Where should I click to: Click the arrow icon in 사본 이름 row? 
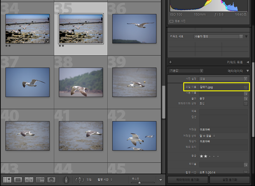click(x=246, y=94)
